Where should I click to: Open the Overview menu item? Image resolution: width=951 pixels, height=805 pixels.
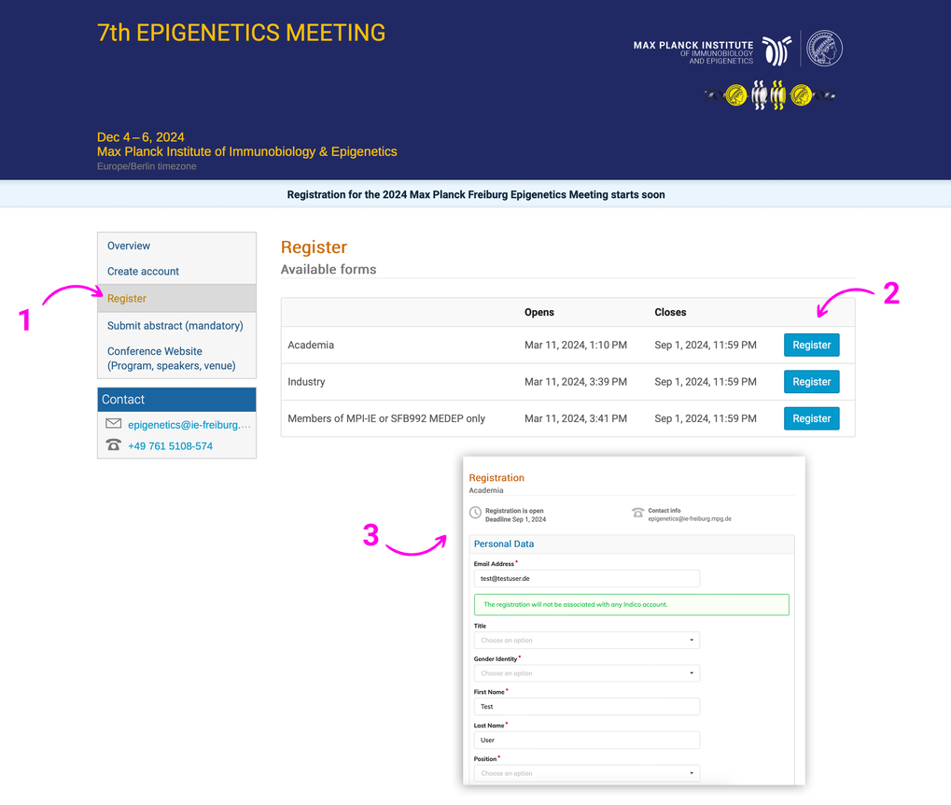(129, 246)
